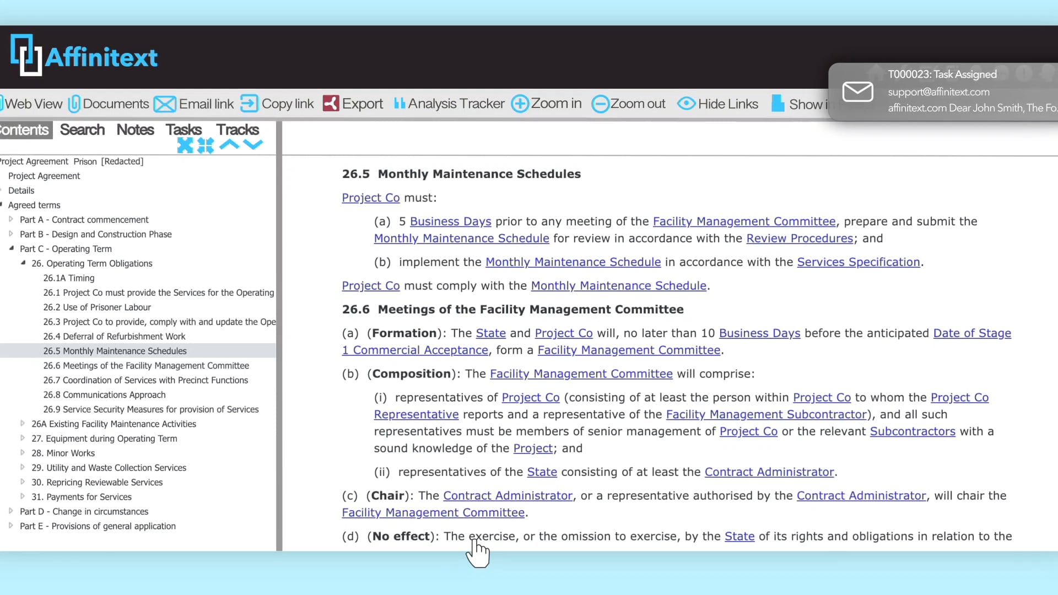The width and height of the screenshot is (1058, 595).
Task: Click the down chevron in contents panel
Action: 253,145
